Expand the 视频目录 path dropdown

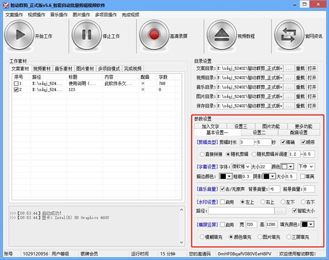[281, 77]
